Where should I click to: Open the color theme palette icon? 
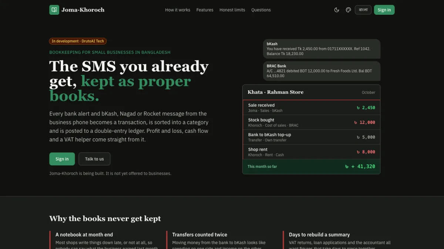(x=348, y=10)
